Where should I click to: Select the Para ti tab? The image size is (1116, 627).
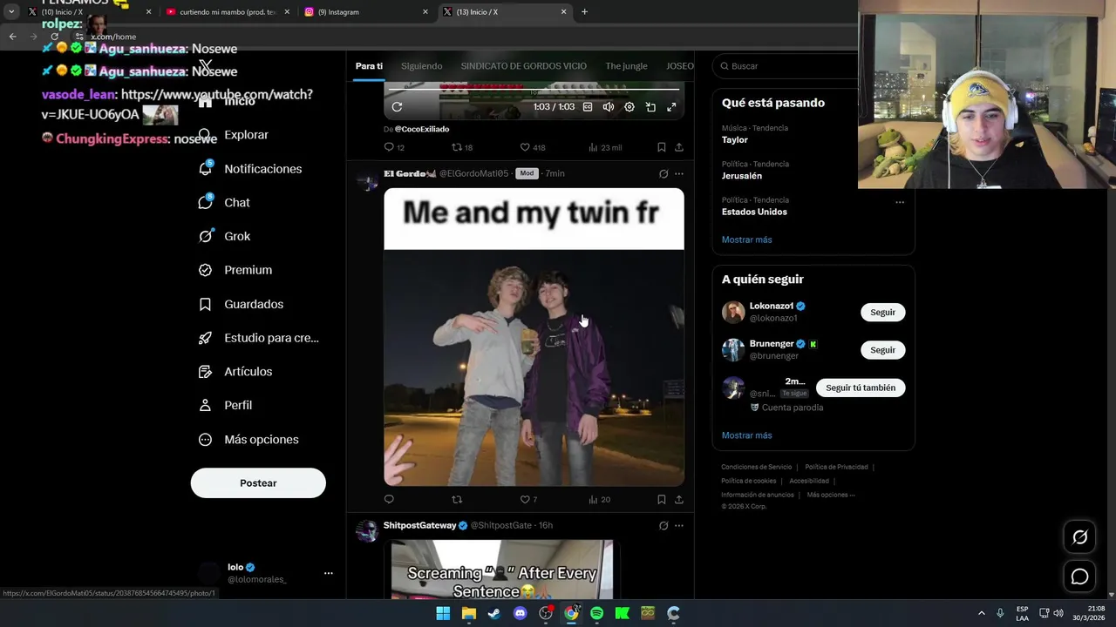click(369, 66)
